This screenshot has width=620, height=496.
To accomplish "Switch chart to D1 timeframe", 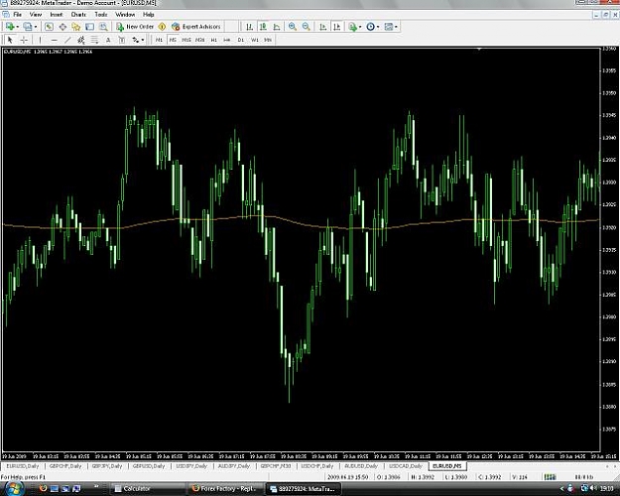I will (241, 40).
